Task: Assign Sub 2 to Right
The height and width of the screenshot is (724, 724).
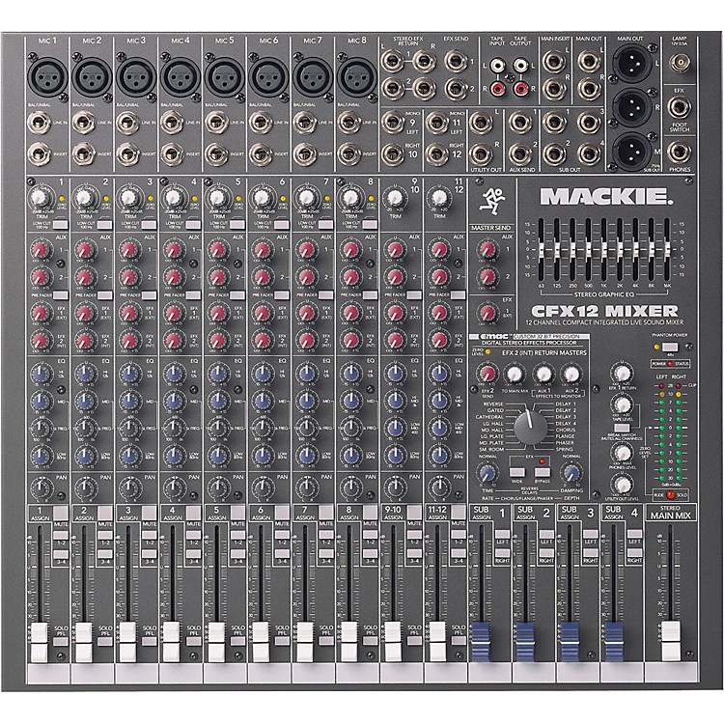Action: tap(546, 553)
